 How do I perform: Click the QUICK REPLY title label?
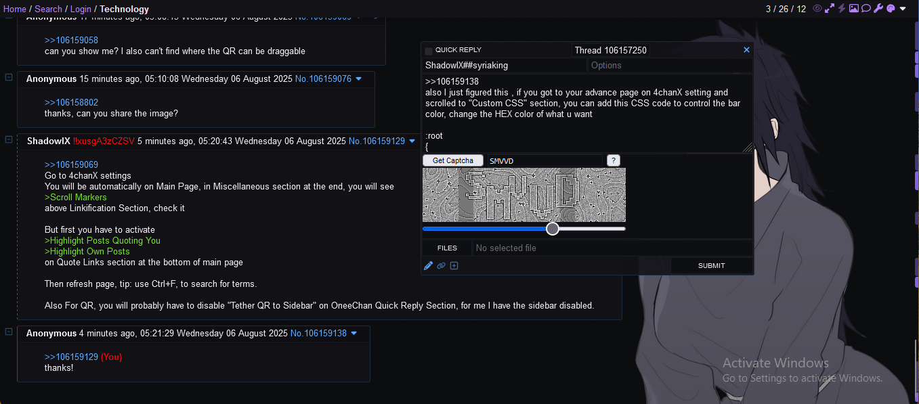click(x=458, y=50)
